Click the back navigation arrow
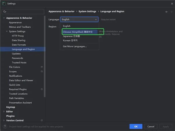Viewport: 175px width, 131px height. tap(167, 12)
